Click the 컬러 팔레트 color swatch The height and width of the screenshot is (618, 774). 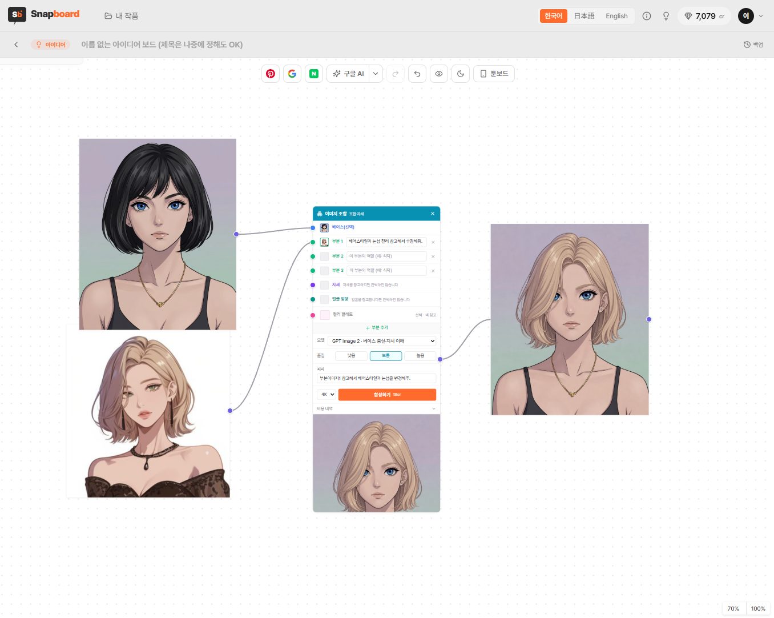325,315
